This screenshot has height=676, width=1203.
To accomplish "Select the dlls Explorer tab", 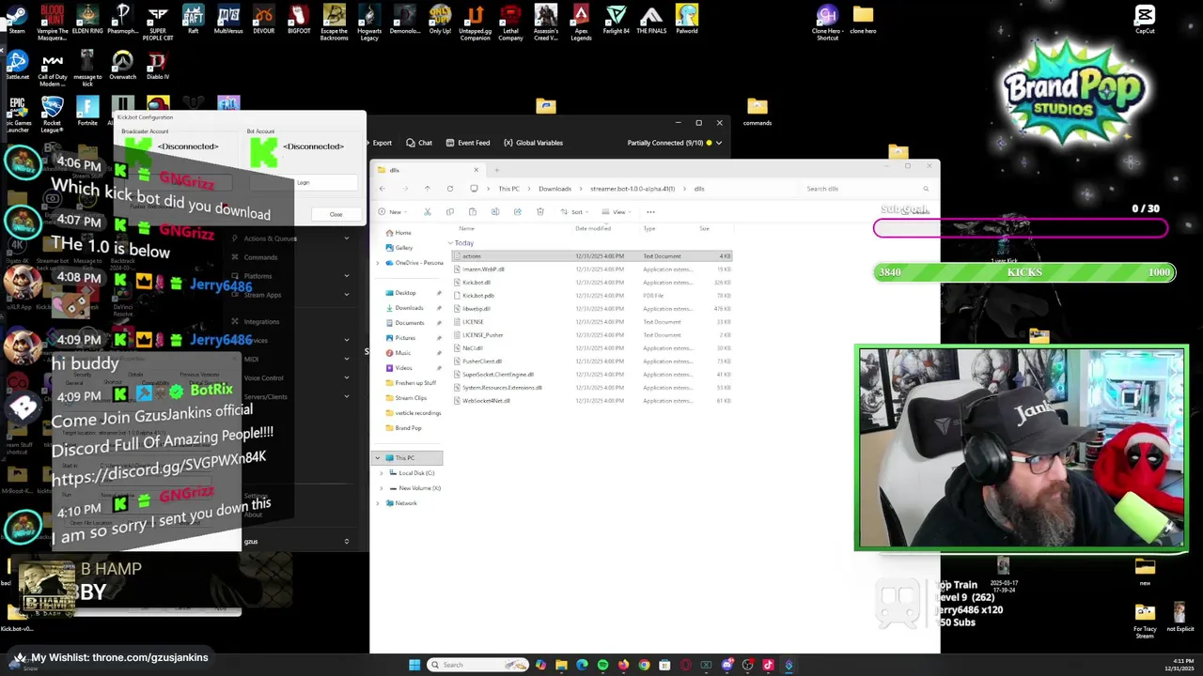I will click(429, 170).
